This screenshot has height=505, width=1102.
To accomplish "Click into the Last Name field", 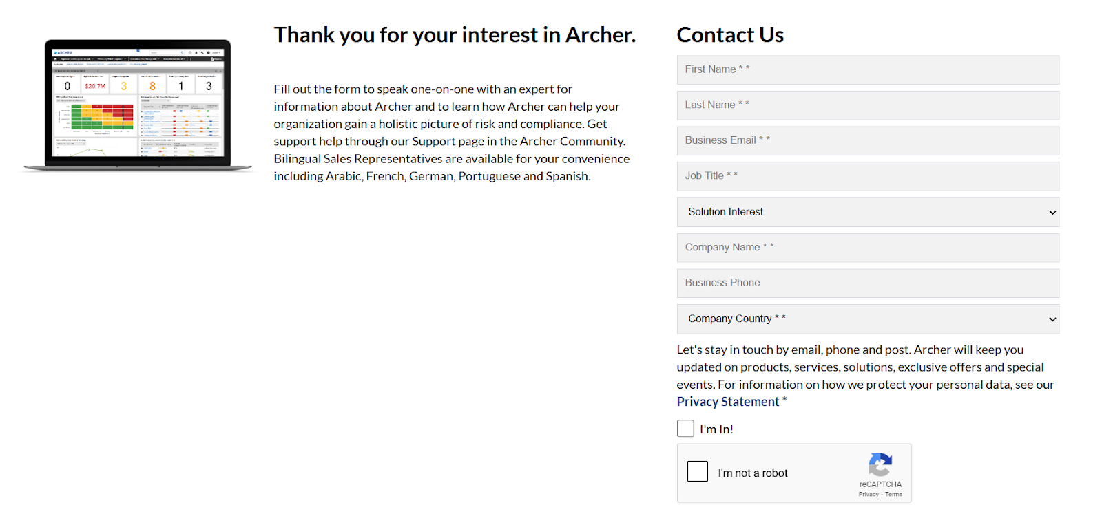I will click(868, 105).
